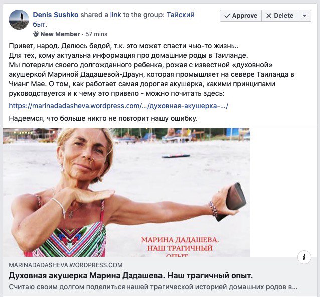The width and height of the screenshot is (320, 297).
Task: Click the MARINADADASHEVA.WORDPRESS.COM domain label
Action: point(66,265)
